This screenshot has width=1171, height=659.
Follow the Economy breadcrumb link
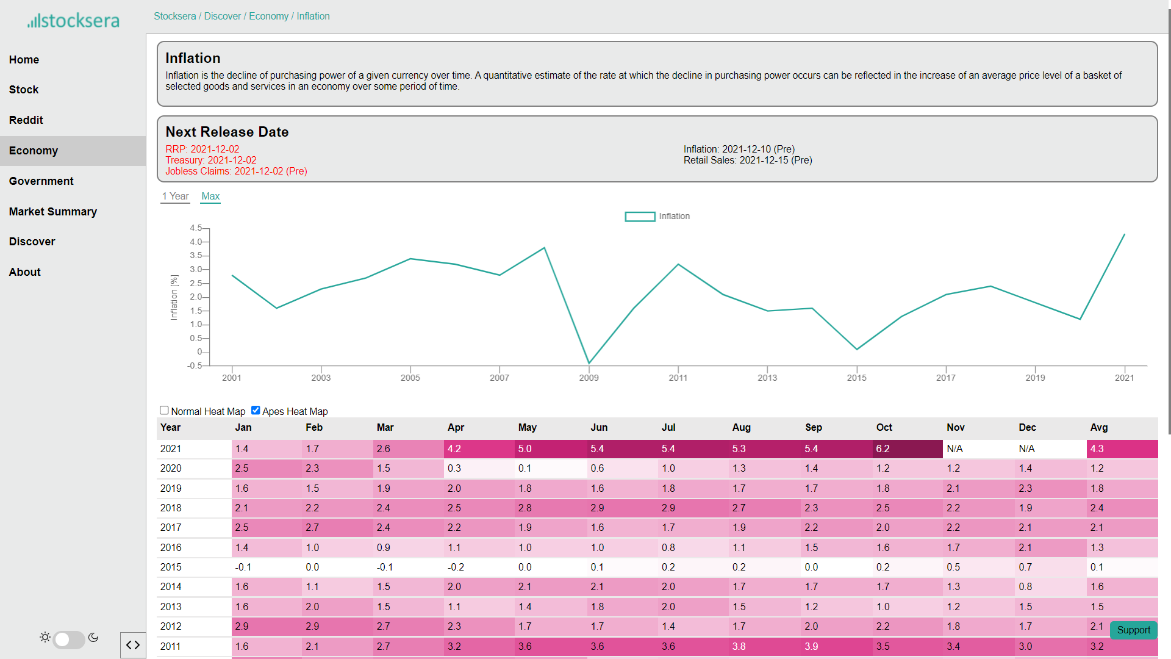(268, 16)
